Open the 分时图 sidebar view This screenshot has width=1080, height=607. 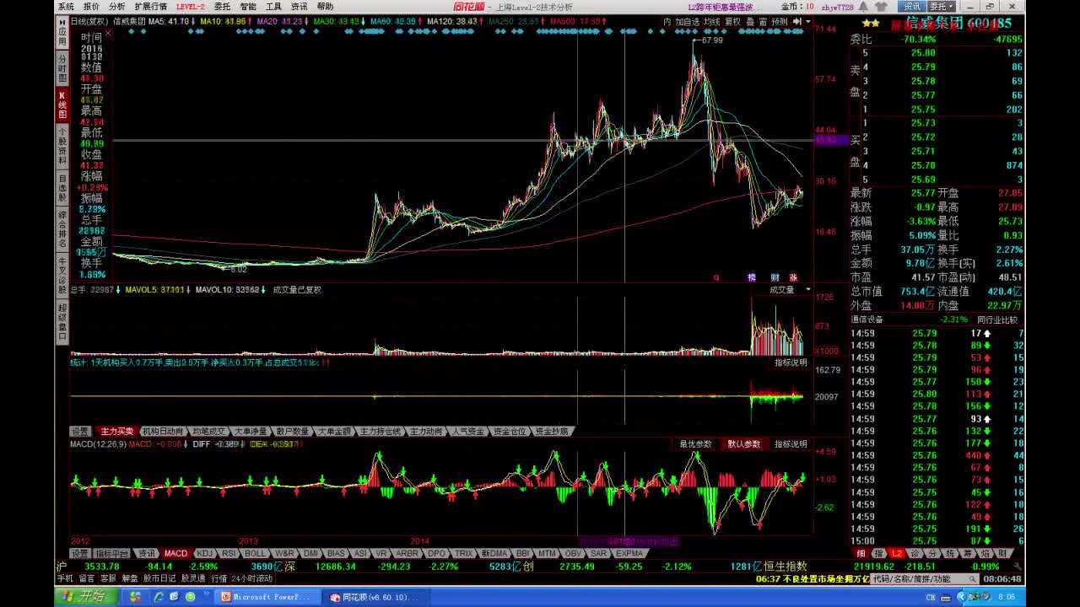click(x=62, y=67)
